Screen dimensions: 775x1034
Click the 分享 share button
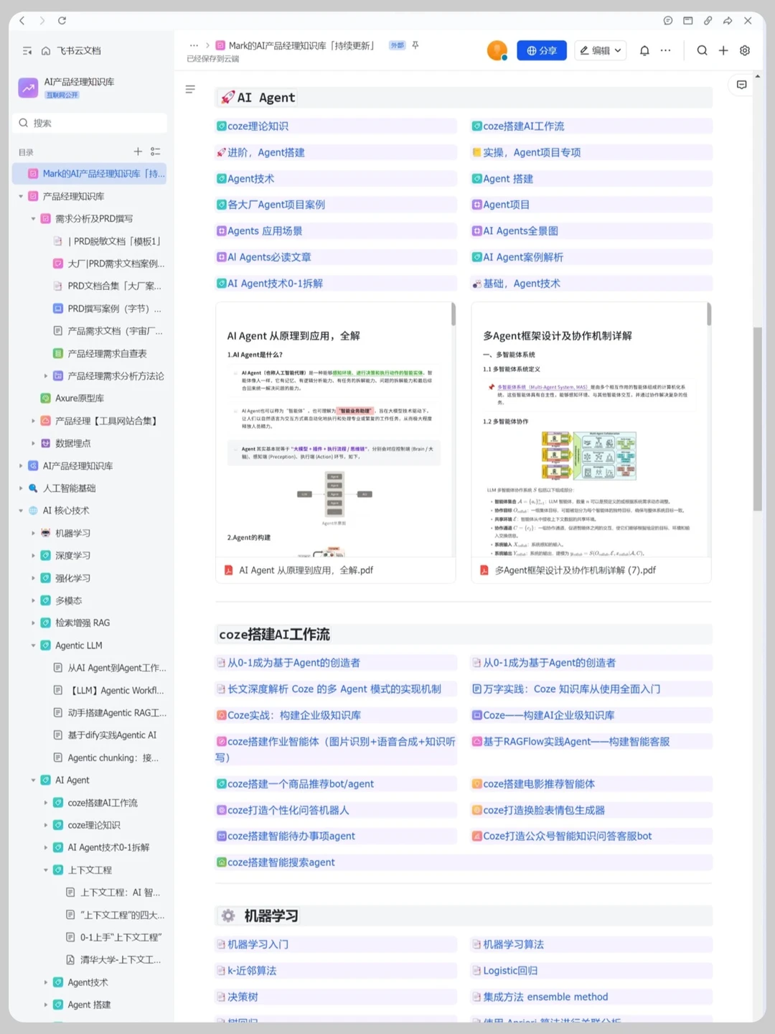pos(542,50)
